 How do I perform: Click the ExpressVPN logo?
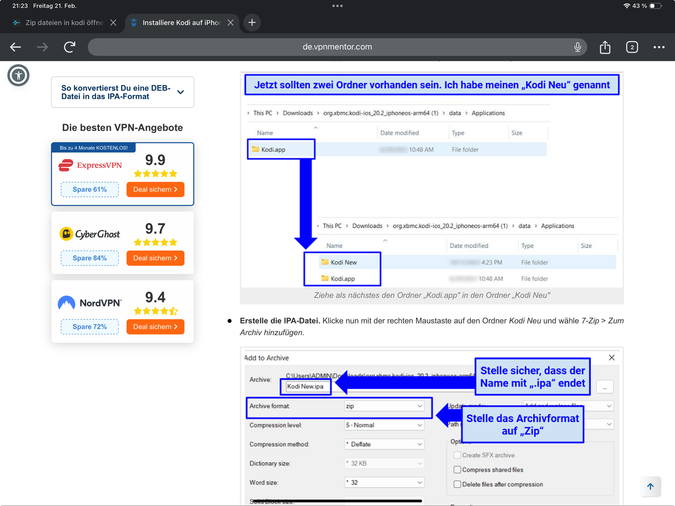(90, 165)
